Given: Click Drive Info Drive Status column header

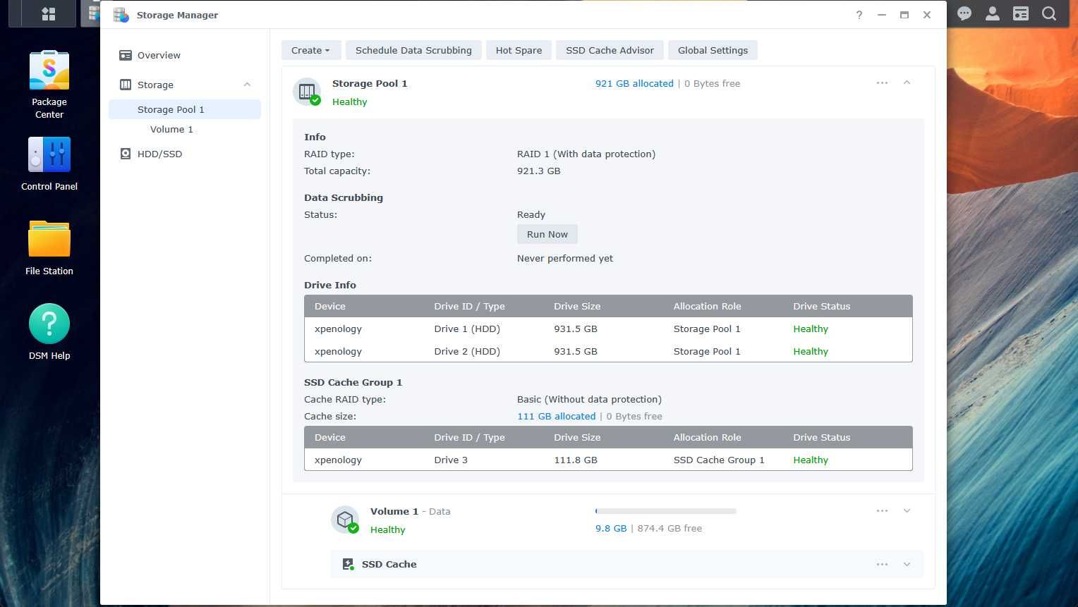Looking at the screenshot, I should coord(821,306).
